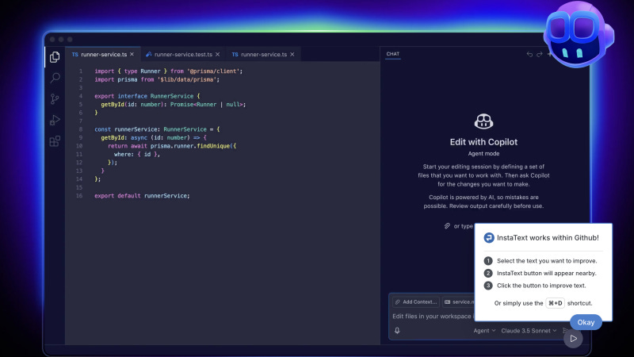Click the ⌘+D shortcut key badge
The height and width of the screenshot is (357, 634).
click(556, 303)
